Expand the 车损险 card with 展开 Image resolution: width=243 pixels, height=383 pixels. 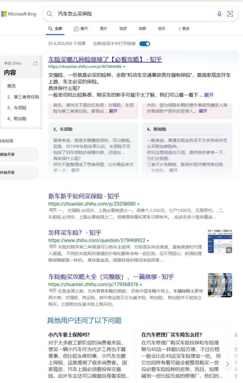pyautogui.click(x=75, y=170)
